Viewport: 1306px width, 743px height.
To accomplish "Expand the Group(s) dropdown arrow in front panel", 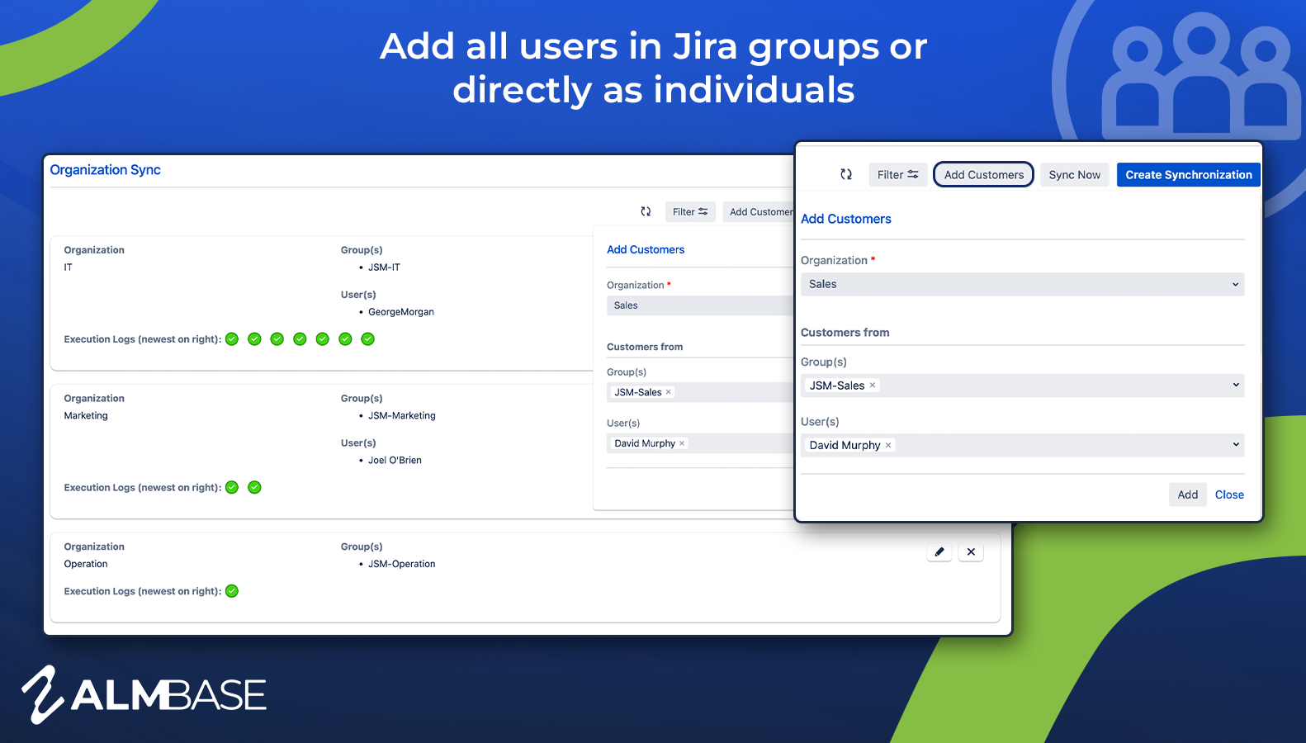I will 1236,385.
